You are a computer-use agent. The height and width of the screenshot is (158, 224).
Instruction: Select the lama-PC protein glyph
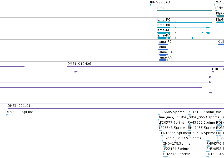pyautogui.click(x=163, y=44)
